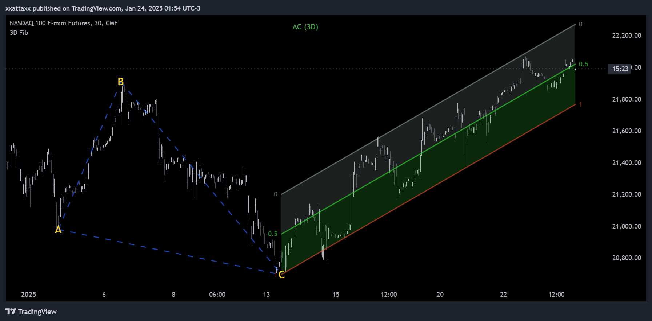This screenshot has height=321, width=652.
Task: Click the 21,400.00 price axis label
Action: (627, 163)
